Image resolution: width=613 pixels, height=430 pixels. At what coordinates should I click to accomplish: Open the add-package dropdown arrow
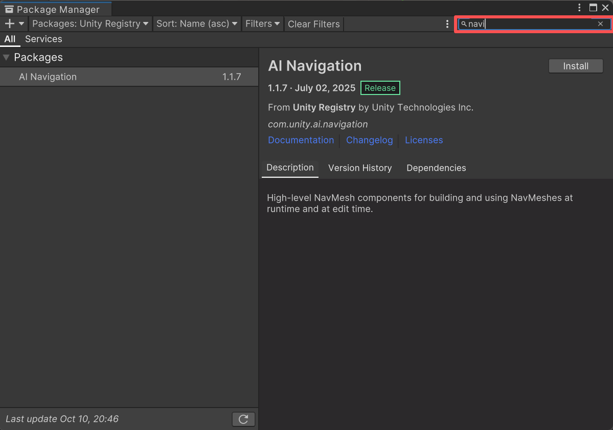pyautogui.click(x=21, y=24)
